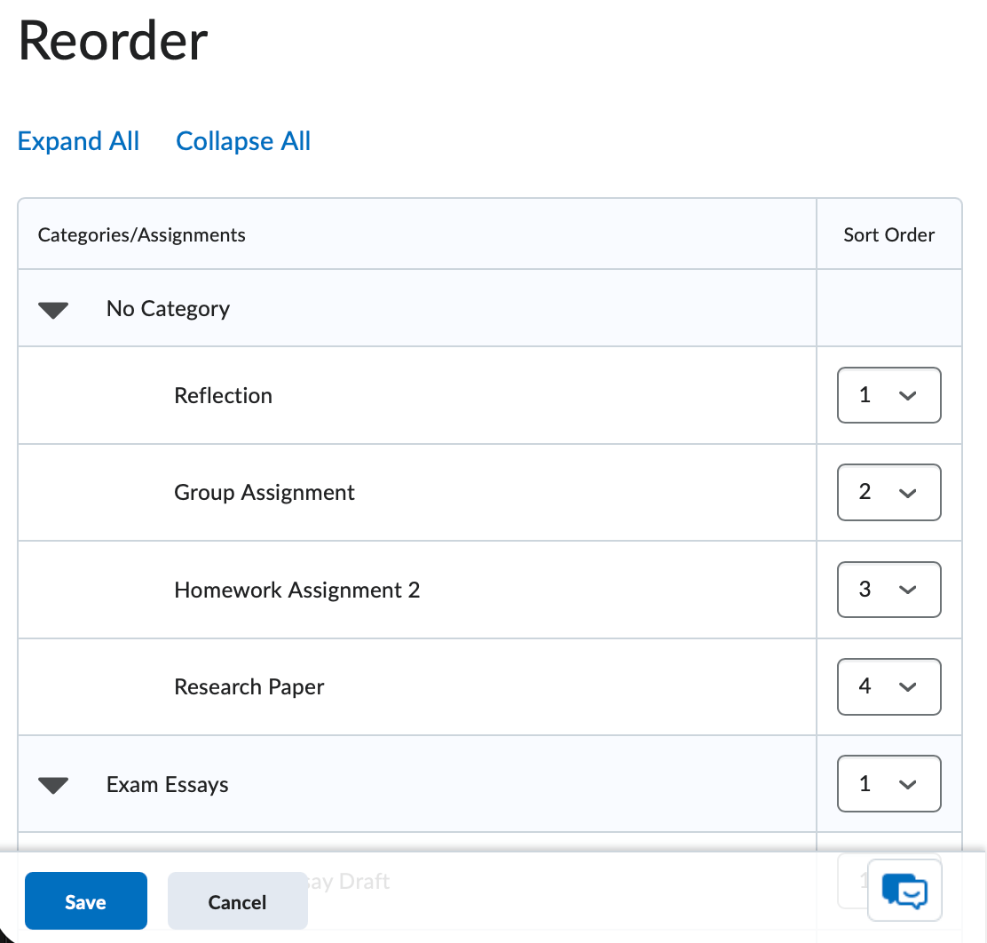Open the sort order dropdown for Exam Essays
Screen dimensions: 987x943
click(x=888, y=783)
